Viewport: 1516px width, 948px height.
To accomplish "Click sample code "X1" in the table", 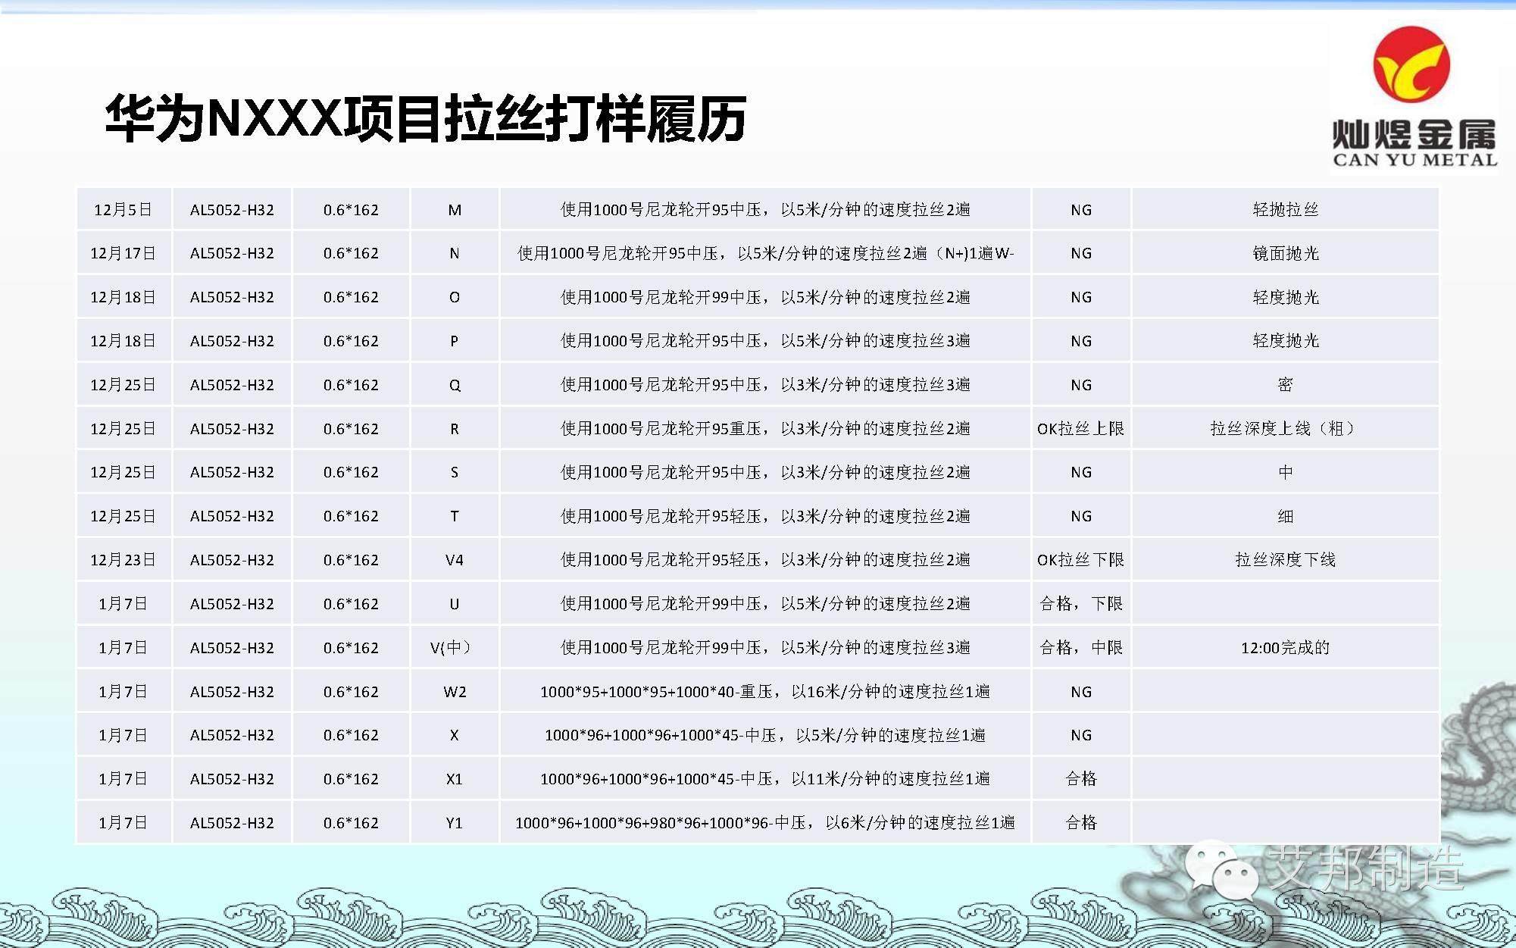I will pos(455,779).
